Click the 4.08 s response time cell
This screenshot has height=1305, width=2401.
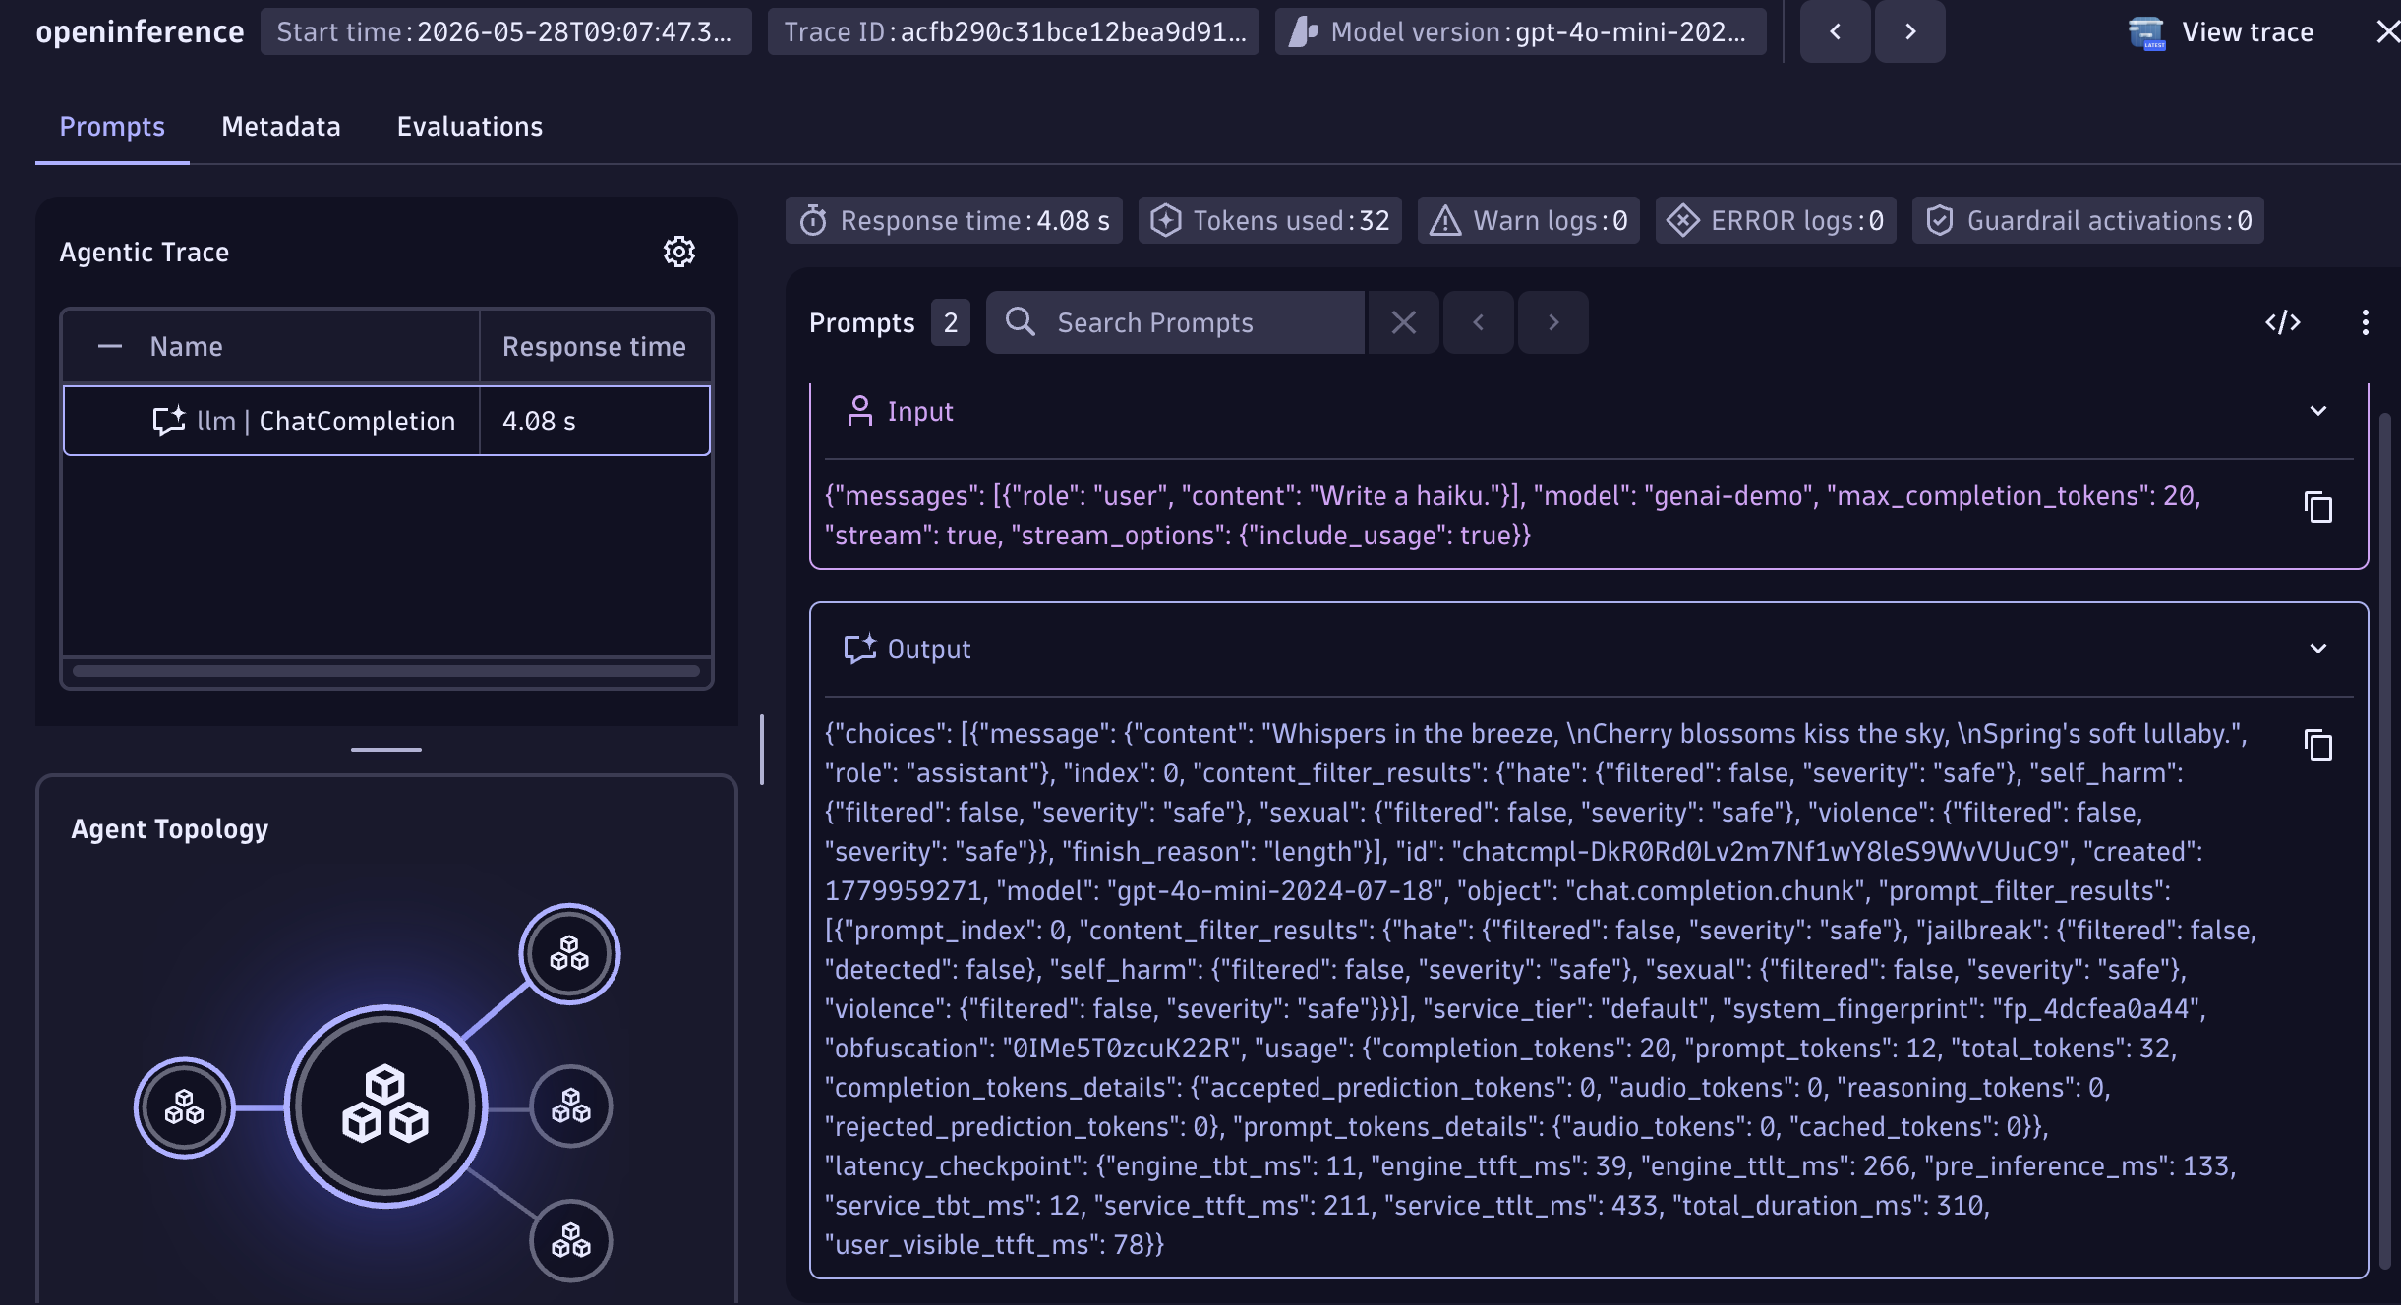coord(594,421)
